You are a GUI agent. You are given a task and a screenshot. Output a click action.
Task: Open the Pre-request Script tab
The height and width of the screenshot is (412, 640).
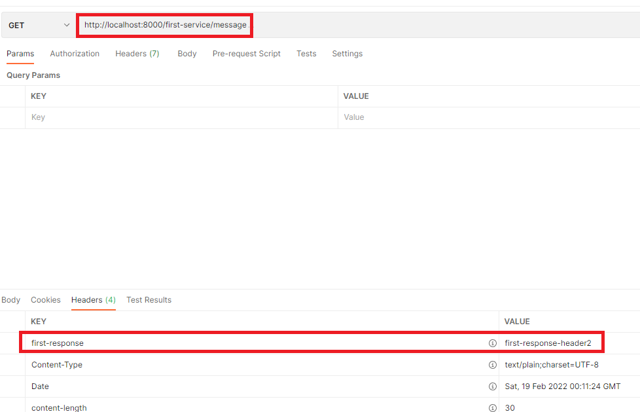point(247,54)
